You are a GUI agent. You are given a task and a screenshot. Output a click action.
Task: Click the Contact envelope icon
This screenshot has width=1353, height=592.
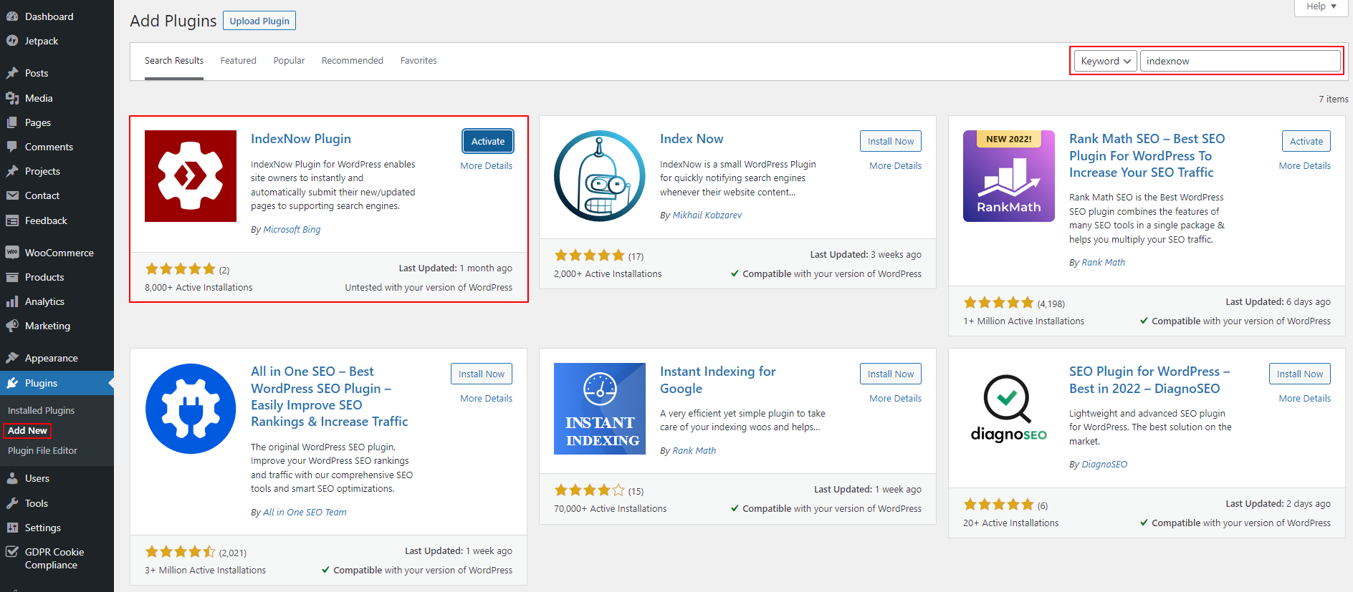[12, 195]
